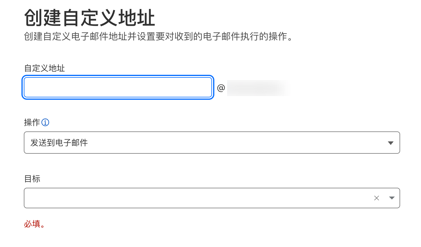Clear the 目标 field with the X icon
The image size is (421, 247).
[377, 198]
